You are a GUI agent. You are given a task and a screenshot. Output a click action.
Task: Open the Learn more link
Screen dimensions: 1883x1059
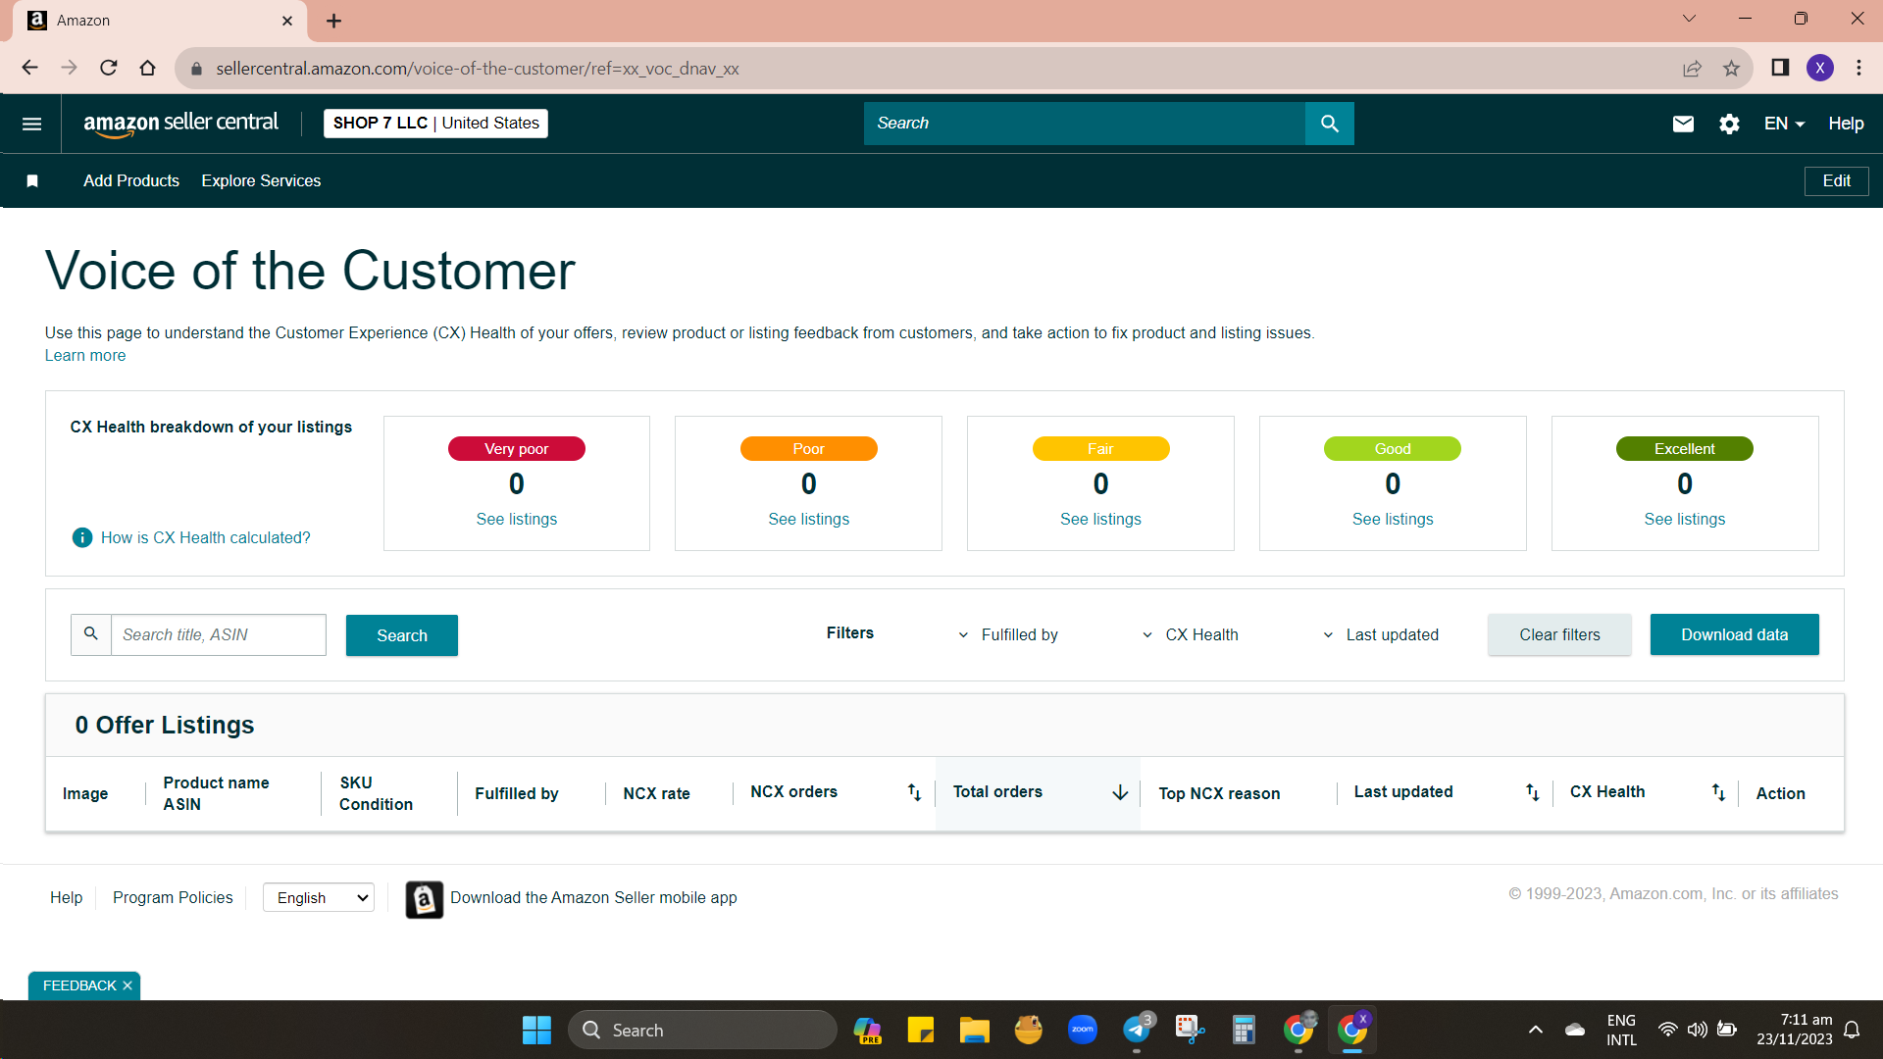point(85,356)
